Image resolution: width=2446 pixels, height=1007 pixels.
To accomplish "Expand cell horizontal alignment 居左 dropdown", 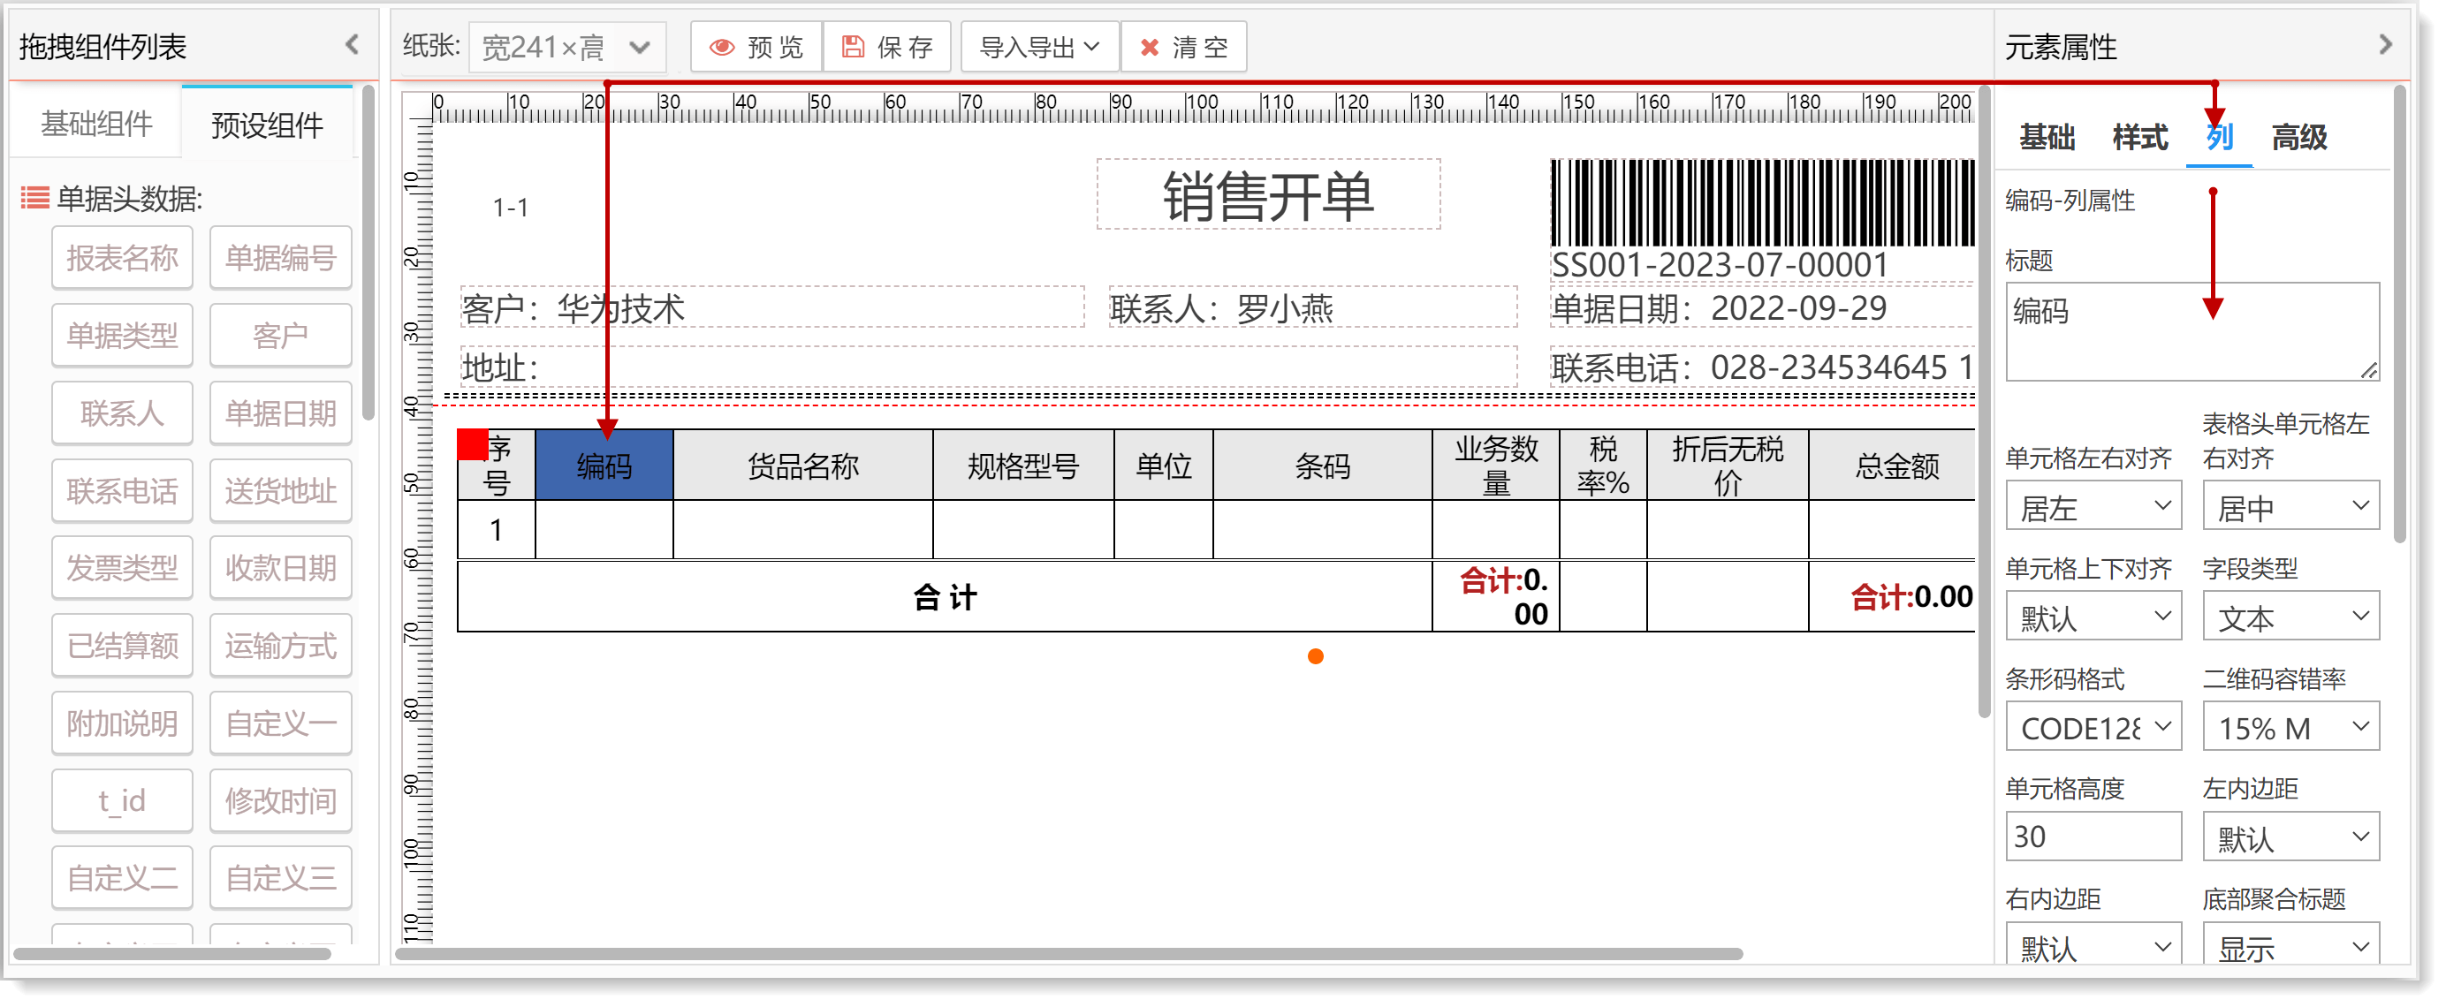I will pyautogui.click(x=2093, y=508).
